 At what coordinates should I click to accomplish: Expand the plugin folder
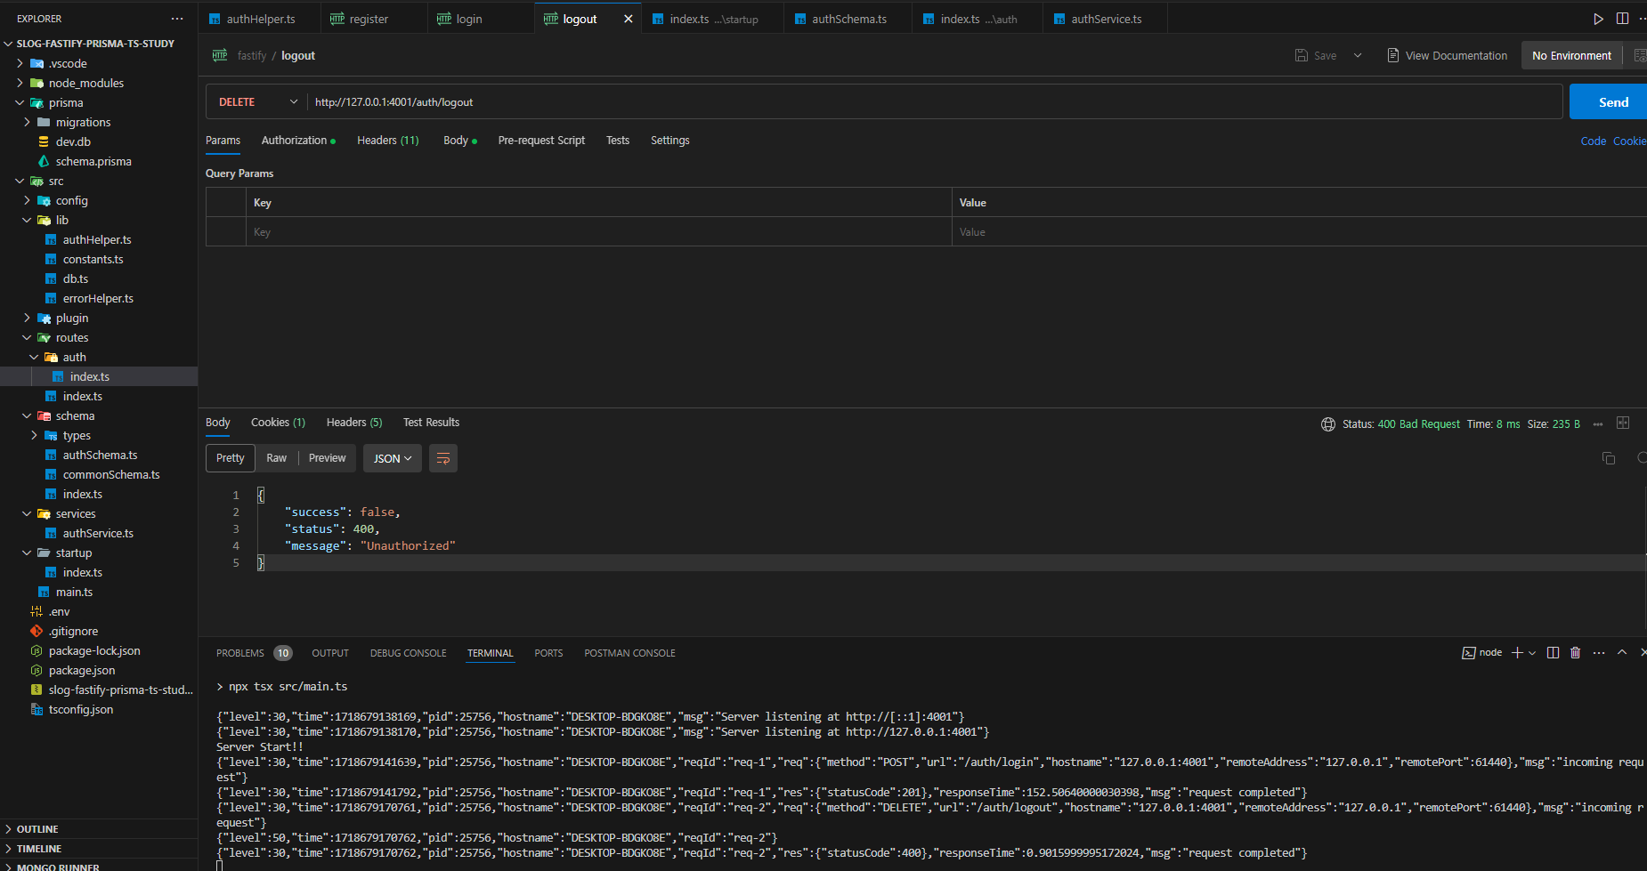click(x=27, y=318)
